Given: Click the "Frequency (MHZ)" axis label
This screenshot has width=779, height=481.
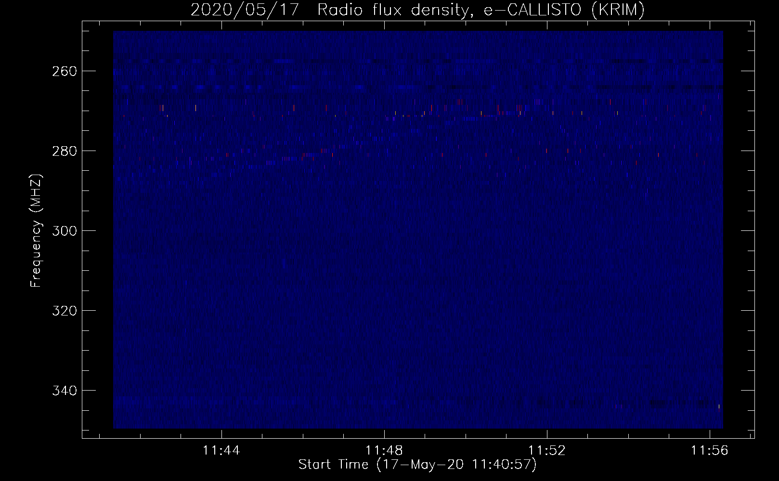Looking at the screenshot, I should [37, 231].
